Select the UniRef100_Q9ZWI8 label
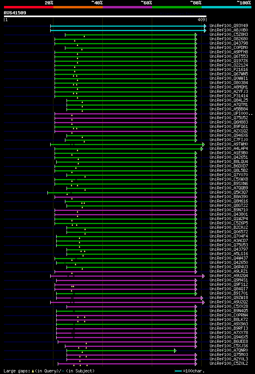This screenshot has width=255, height=374. click(x=229, y=298)
